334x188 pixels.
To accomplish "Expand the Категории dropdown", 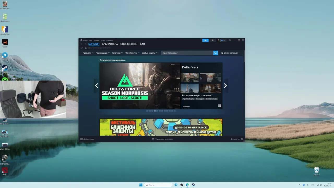I will [117, 53].
